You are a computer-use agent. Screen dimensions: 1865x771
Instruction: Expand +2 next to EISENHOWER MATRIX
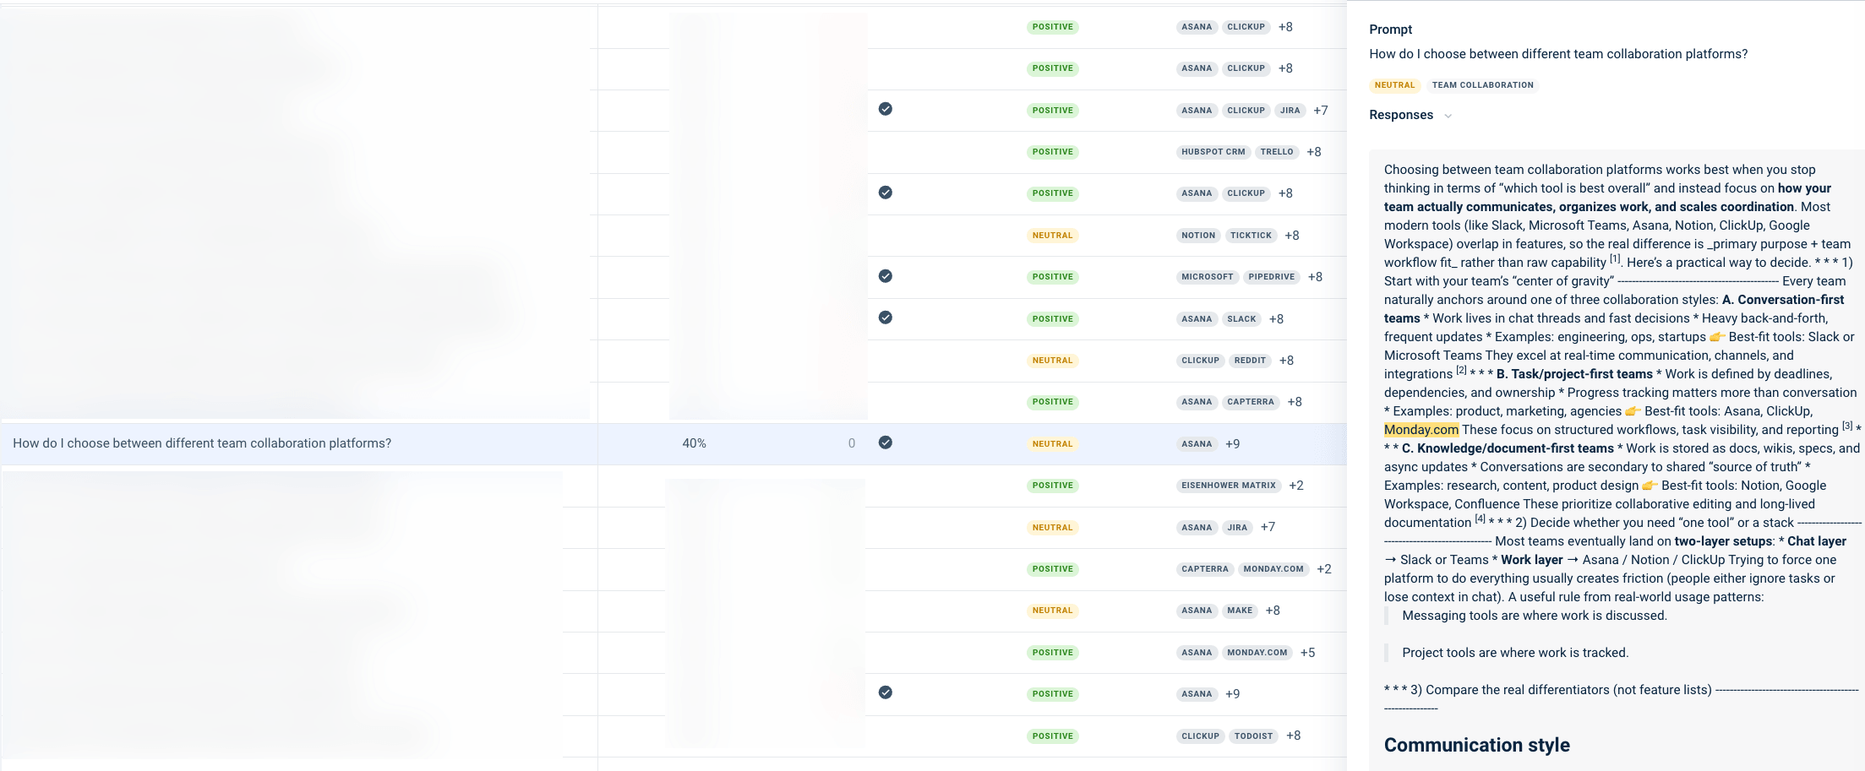point(1295,486)
